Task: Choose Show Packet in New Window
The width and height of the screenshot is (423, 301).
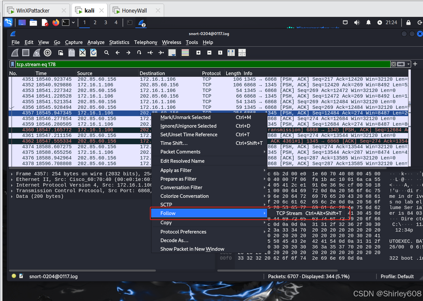Action: [x=209, y=249]
